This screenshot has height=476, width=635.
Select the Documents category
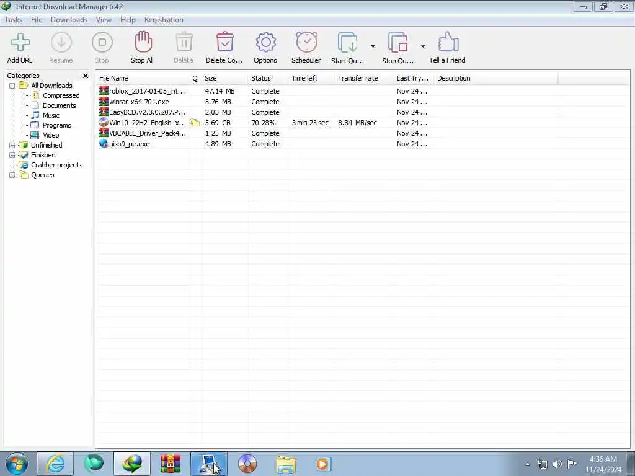[x=59, y=105]
